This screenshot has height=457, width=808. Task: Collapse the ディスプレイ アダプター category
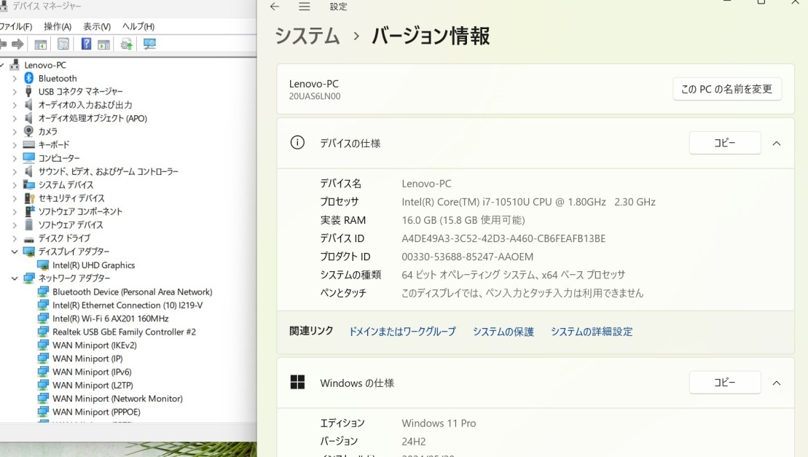point(15,252)
